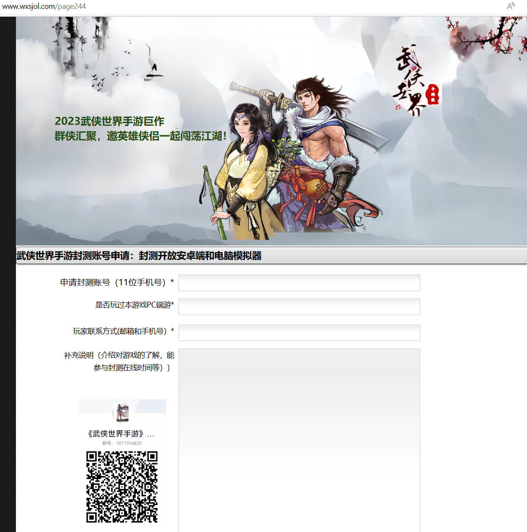This screenshot has width=527, height=532.
Task: Click the read aloud icon in address bar
Action: 511,6
